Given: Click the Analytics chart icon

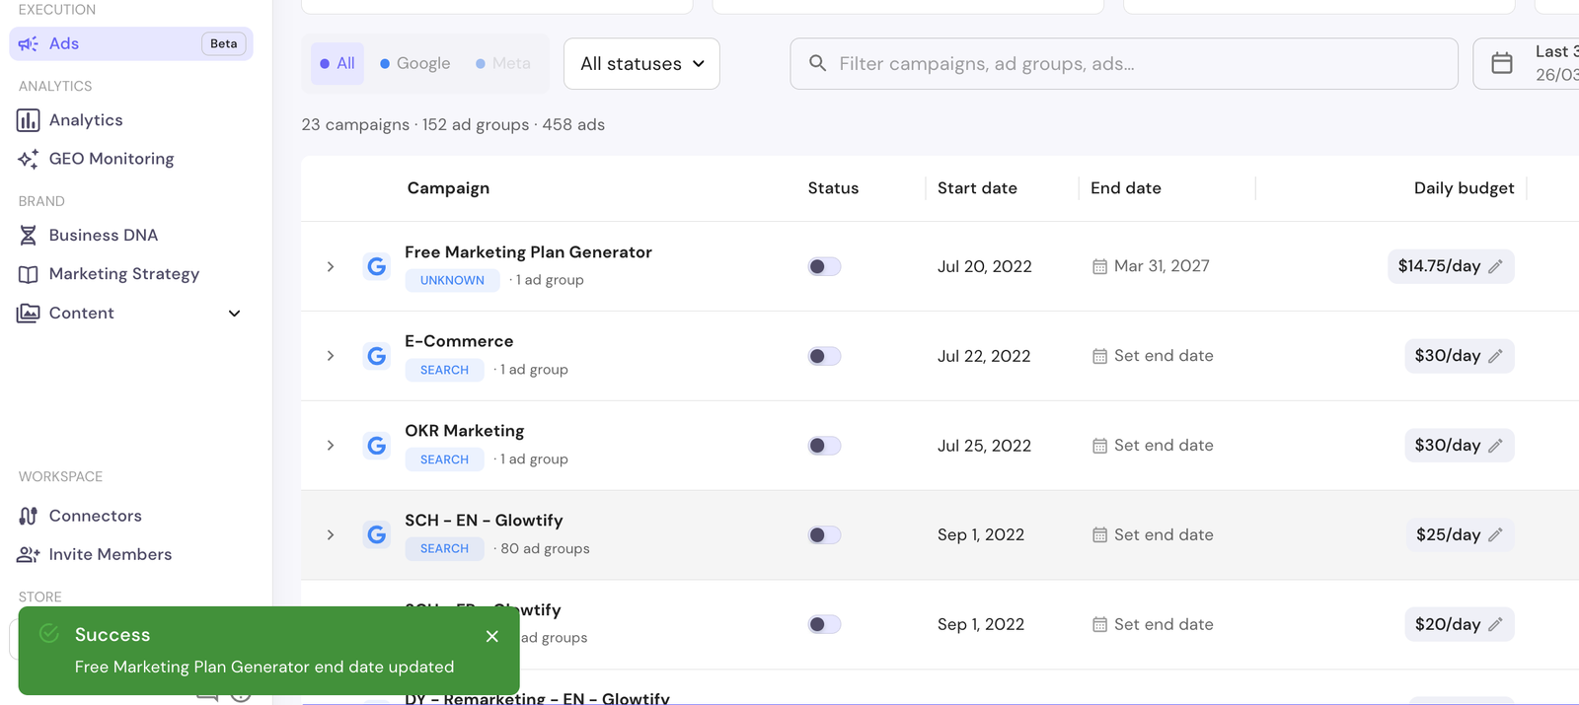Looking at the screenshot, I should click(x=28, y=120).
